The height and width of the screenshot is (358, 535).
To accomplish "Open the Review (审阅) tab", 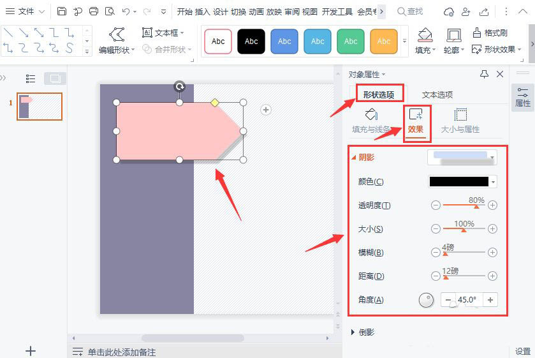I will [x=291, y=12].
